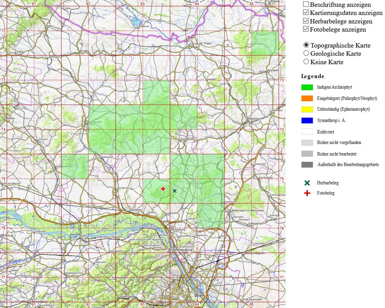The width and height of the screenshot is (385, 308).
Task: Click the Retz label on map
Action: pos(49,26)
